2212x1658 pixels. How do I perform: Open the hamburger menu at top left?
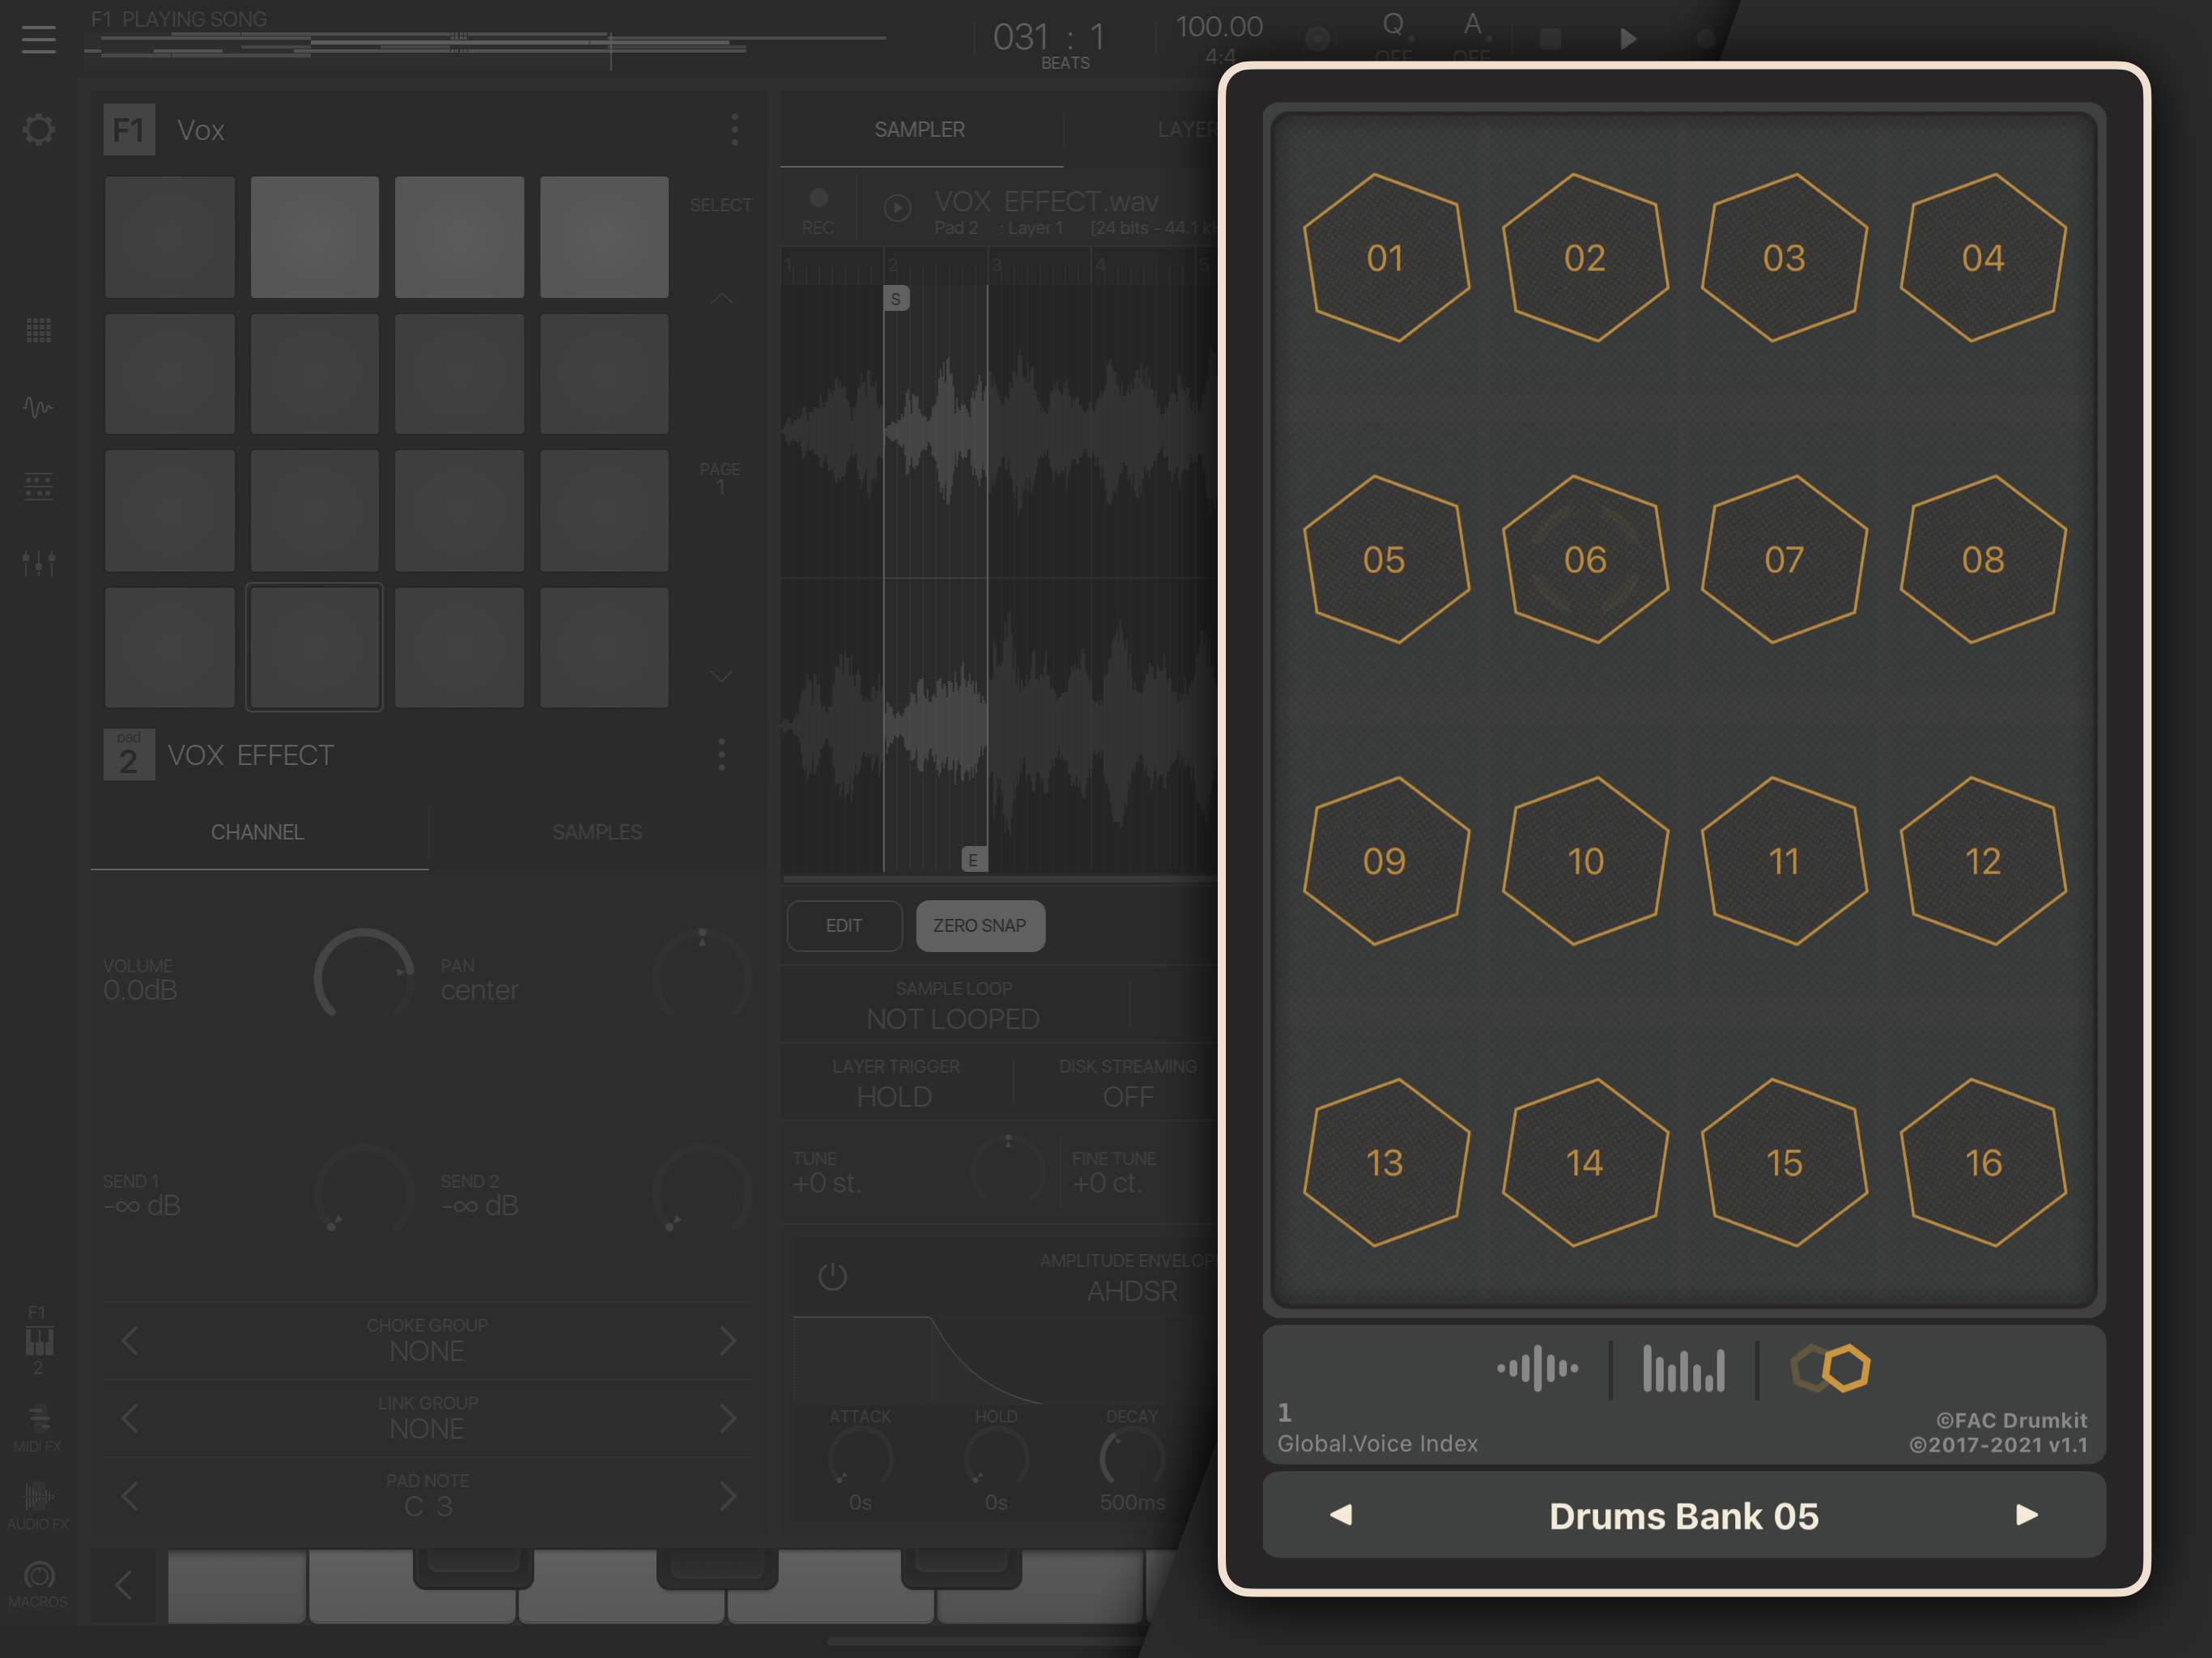[x=39, y=39]
